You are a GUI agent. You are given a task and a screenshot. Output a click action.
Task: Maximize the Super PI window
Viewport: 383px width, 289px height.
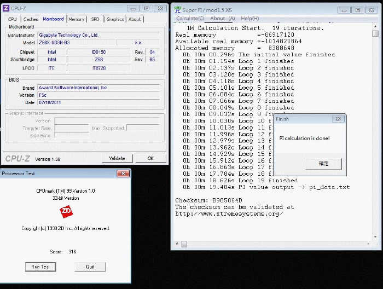click(358, 10)
